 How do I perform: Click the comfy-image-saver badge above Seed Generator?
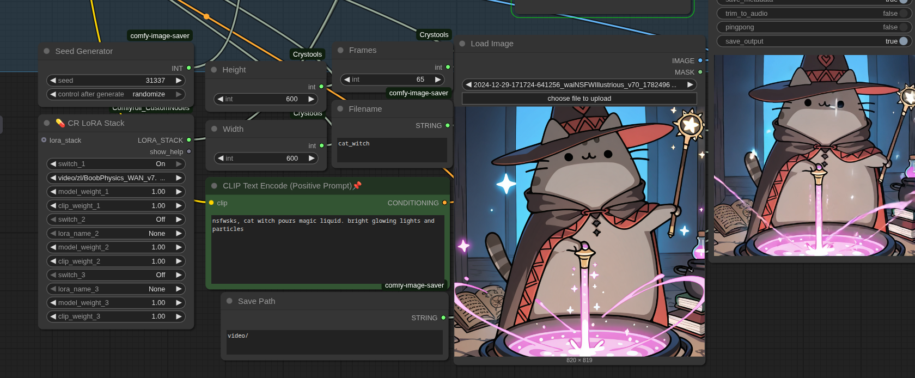160,36
